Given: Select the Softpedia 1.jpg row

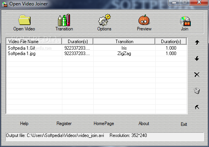Looking at the screenshot, I should 97,53.
